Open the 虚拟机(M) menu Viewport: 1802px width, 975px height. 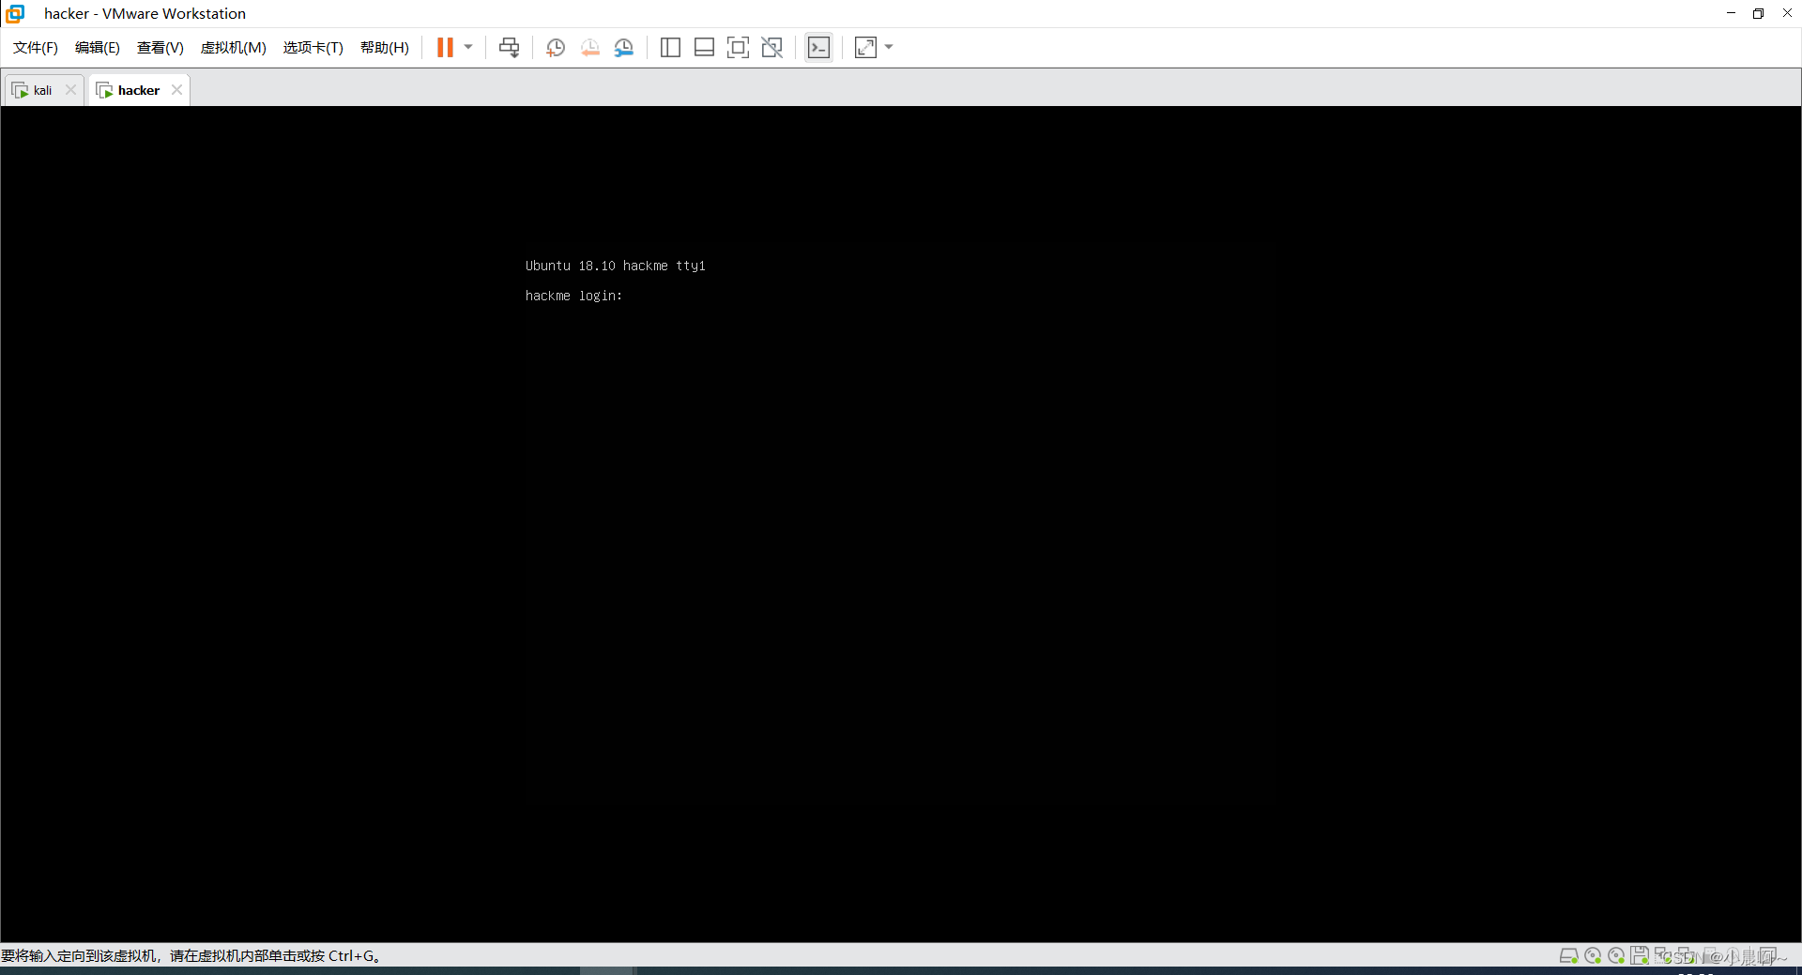[234, 48]
